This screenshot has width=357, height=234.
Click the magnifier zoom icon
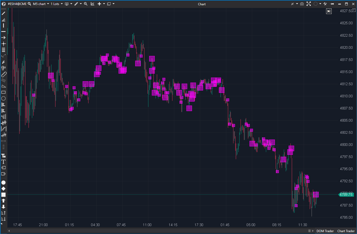(x=85, y=4)
